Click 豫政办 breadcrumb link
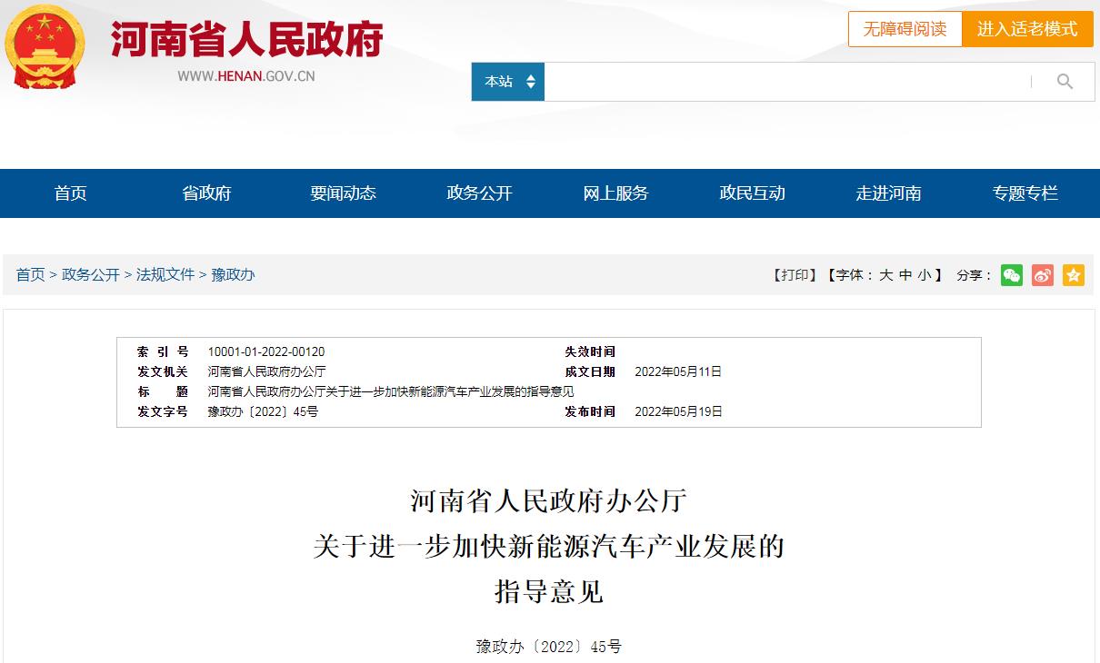Viewport: 1100px width, 663px height. click(233, 275)
